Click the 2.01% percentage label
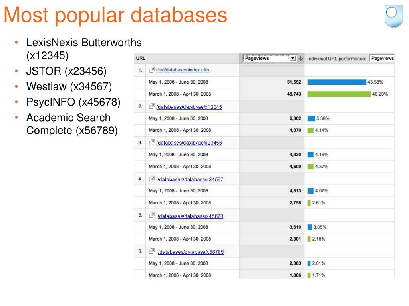Viewport: 409px width, 306px height. [x=318, y=263]
